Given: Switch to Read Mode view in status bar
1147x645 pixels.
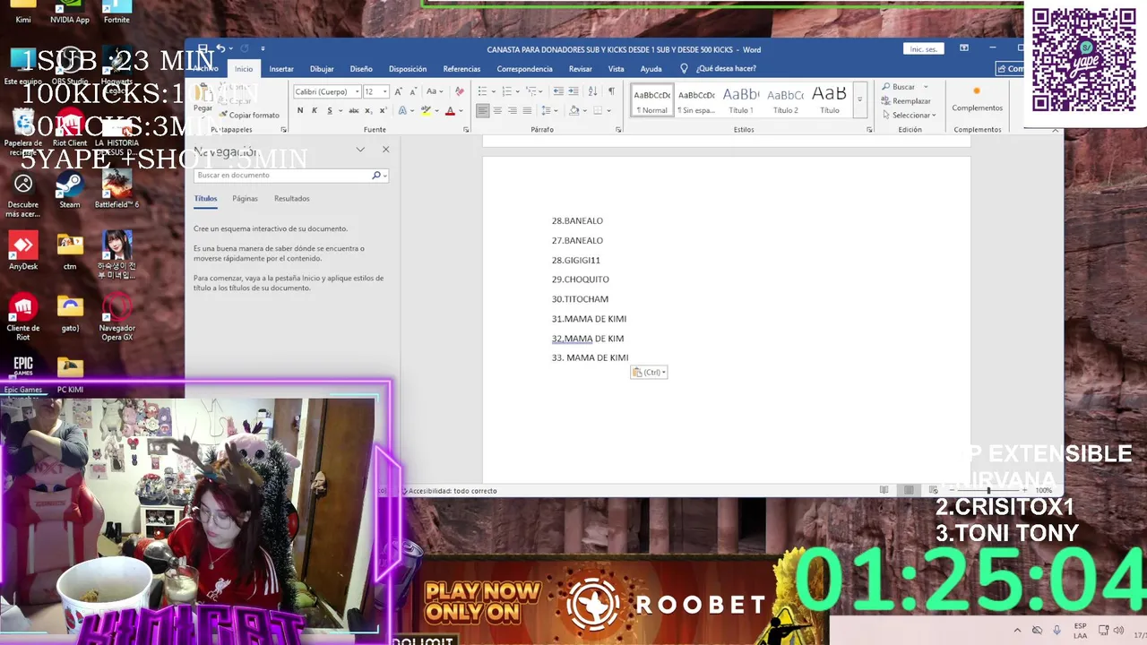Looking at the screenshot, I should coord(884,490).
